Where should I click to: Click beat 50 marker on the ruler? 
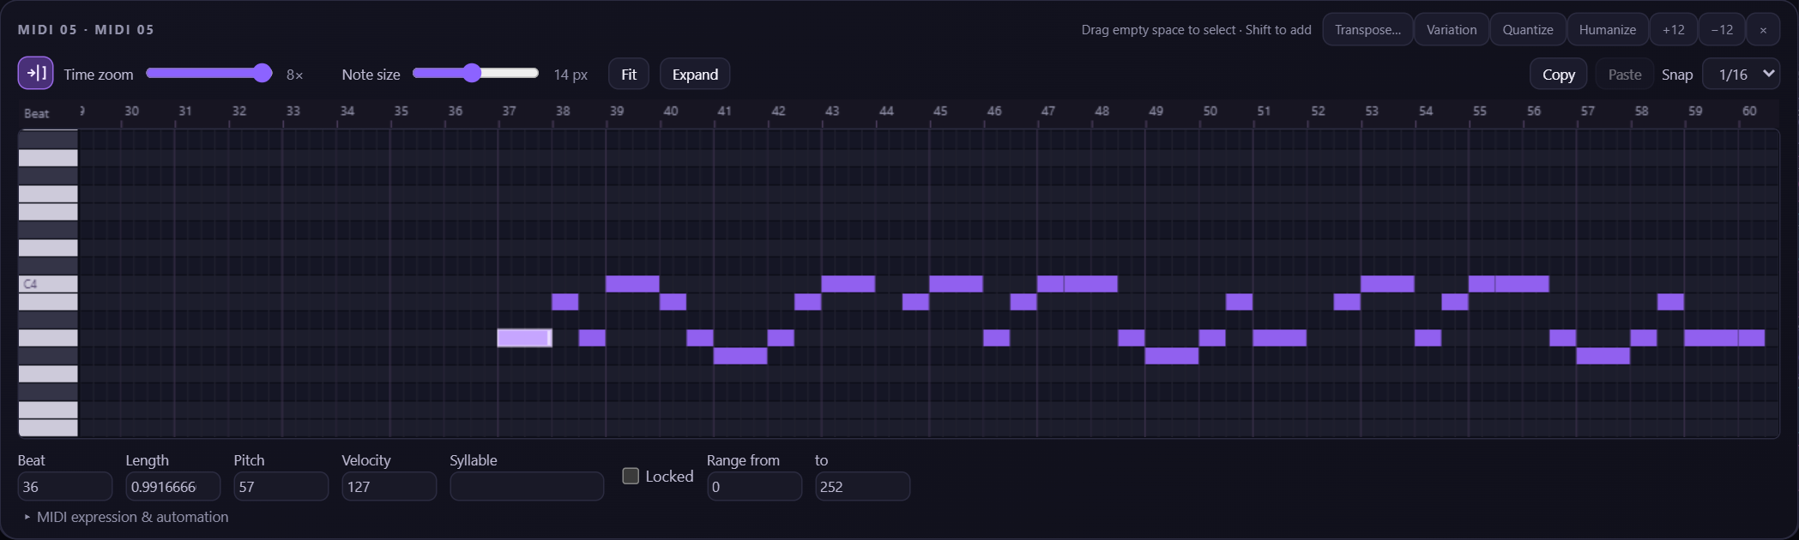(x=1210, y=111)
